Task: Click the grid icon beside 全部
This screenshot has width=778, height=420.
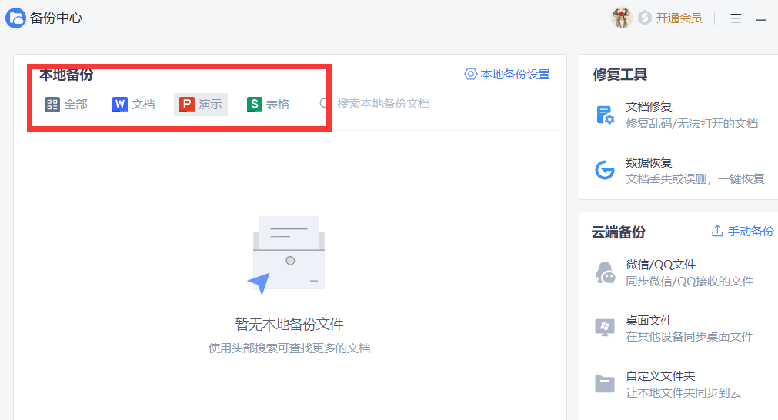Action: [x=52, y=104]
